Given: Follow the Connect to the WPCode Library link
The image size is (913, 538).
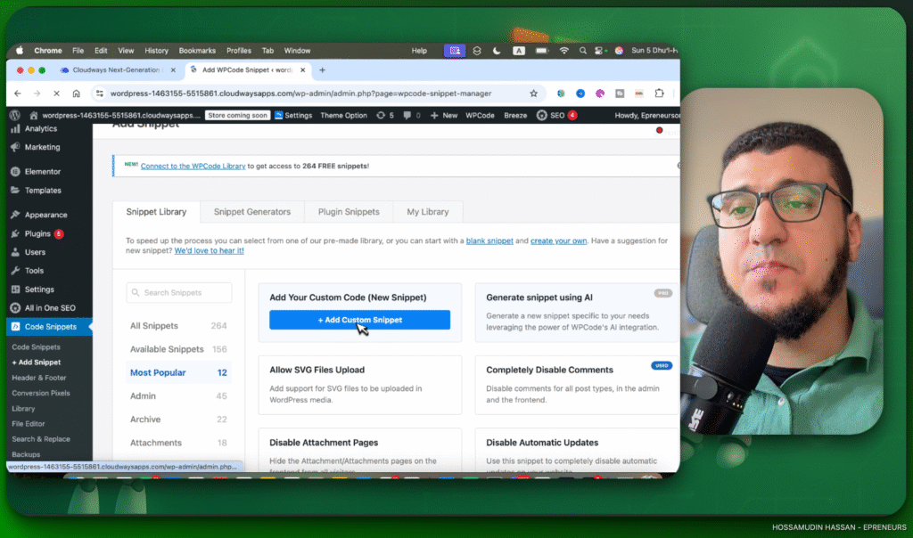Looking at the screenshot, I should pyautogui.click(x=193, y=166).
